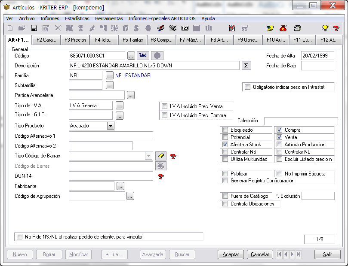Click the X delete toolbar icon
The width and height of the screenshot is (348, 266).
(58, 28)
